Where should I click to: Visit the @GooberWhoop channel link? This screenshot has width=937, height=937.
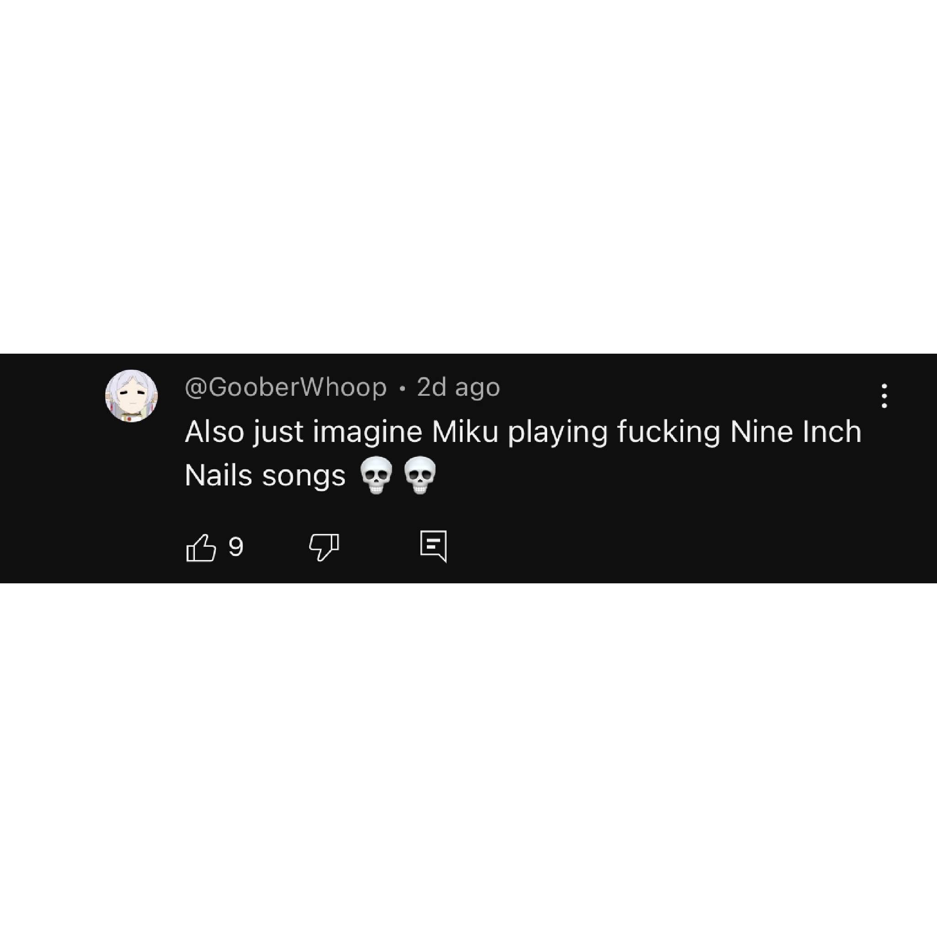point(285,387)
